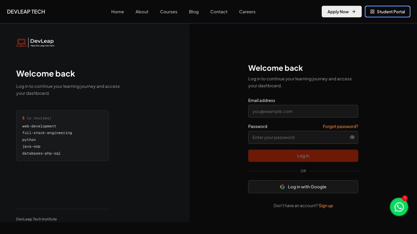This screenshot has height=234, width=417.
Task: Click the WhatsApp chat floating icon
Action: click(x=399, y=207)
